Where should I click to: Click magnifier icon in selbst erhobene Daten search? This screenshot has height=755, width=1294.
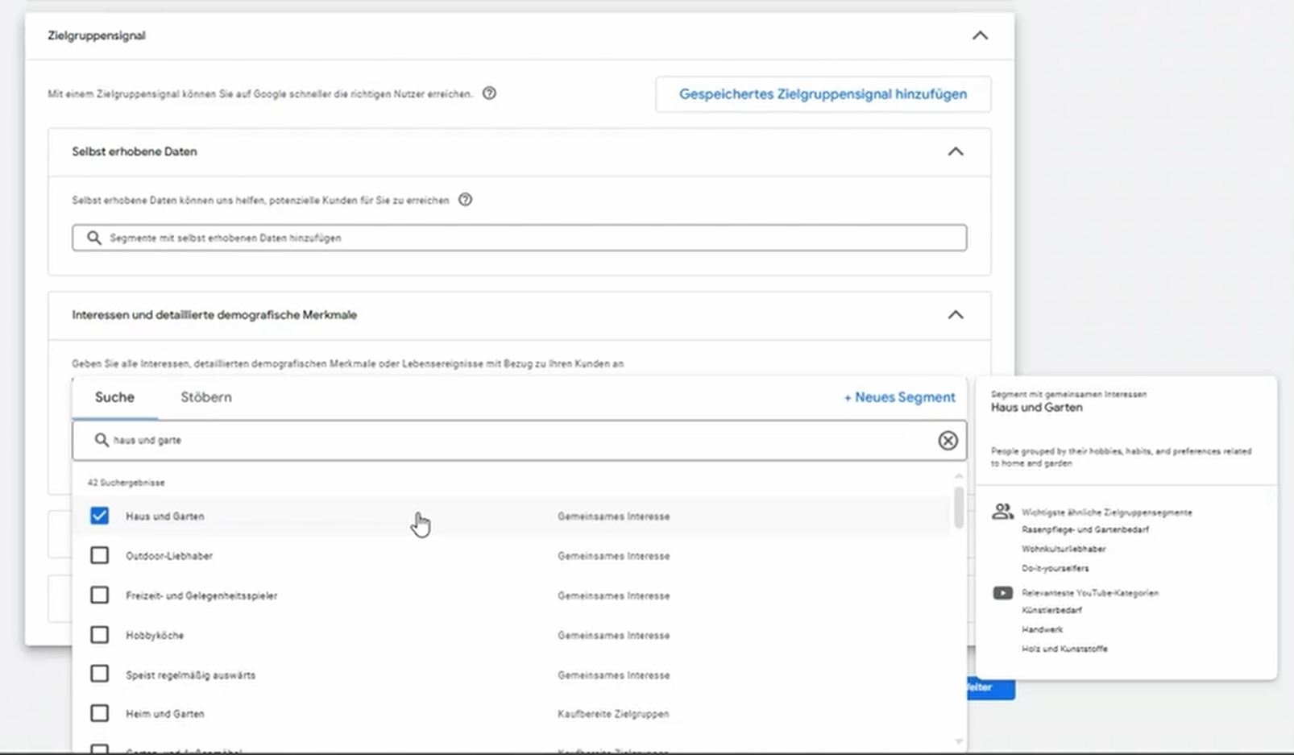click(93, 237)
